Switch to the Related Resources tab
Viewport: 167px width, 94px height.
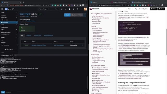click(x=49, y=36)
